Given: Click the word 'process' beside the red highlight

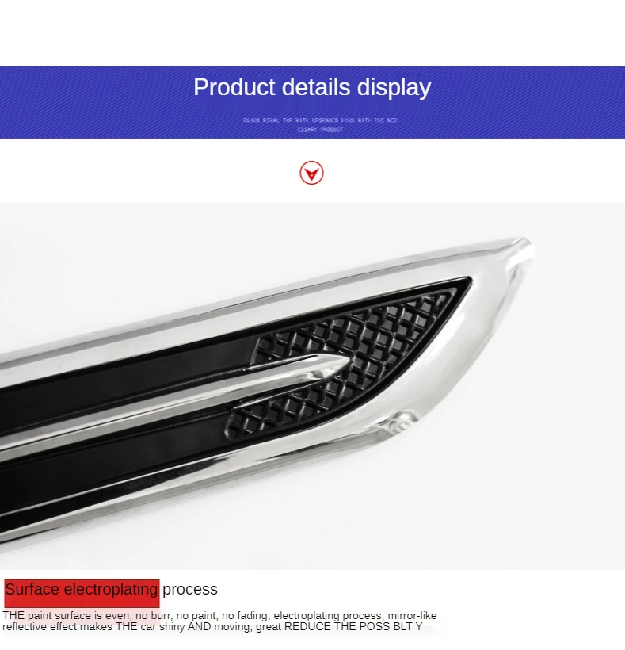Looking at the screenshot, I should (x=189, y=590).
